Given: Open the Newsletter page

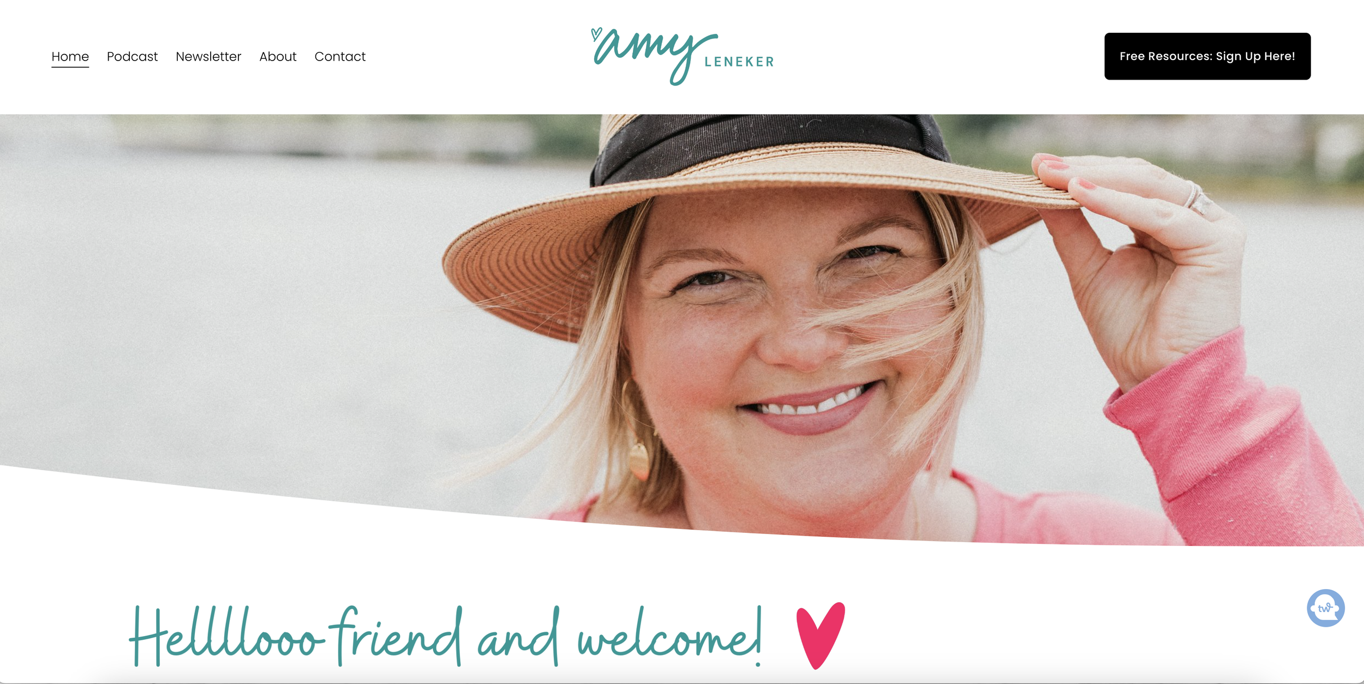Looking at the screenshot, I should pyautogui.click(x=208, y=57).
